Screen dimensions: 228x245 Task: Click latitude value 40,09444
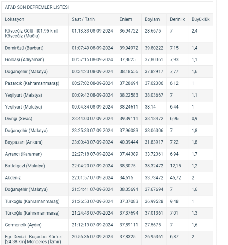tap(129, 142)
